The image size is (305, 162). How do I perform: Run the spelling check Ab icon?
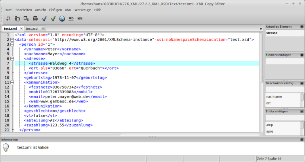(x=71, y=18)
